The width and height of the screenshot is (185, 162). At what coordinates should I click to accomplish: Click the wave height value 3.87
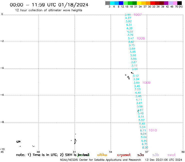click(x=134, y=62)
